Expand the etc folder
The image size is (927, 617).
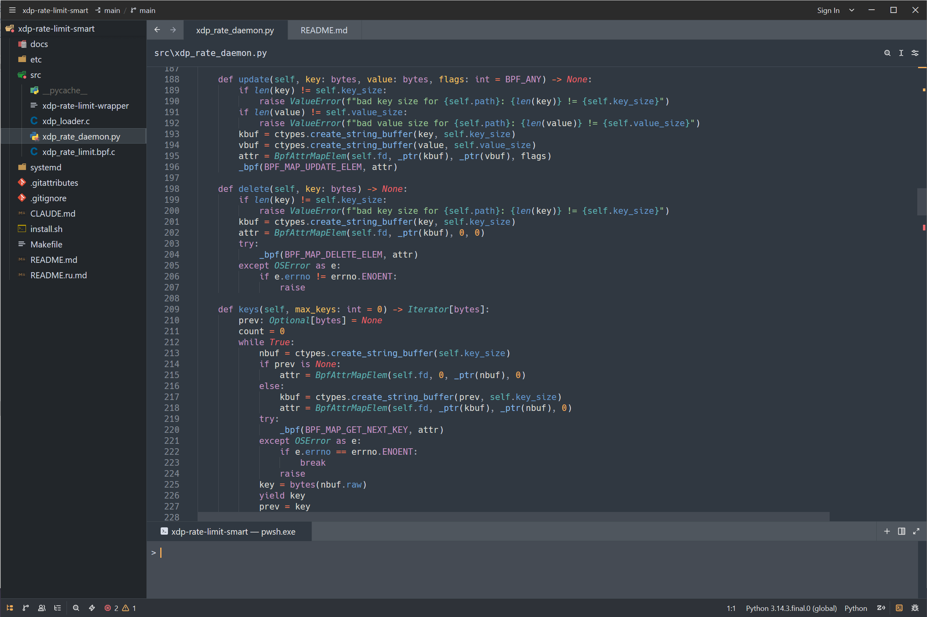(x=73, y=59)
